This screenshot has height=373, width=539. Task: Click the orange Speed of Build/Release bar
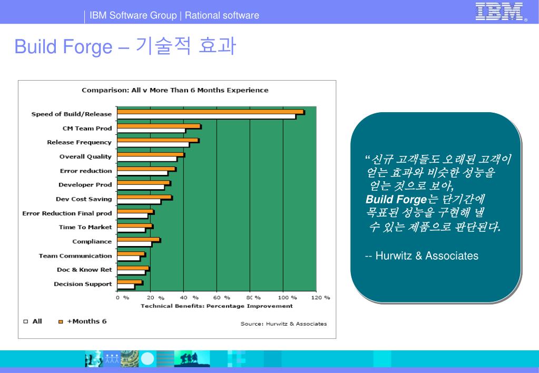(x=211, y=112)
